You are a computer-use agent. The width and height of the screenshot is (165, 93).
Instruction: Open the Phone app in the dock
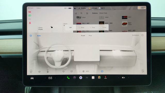click(68, 78)
